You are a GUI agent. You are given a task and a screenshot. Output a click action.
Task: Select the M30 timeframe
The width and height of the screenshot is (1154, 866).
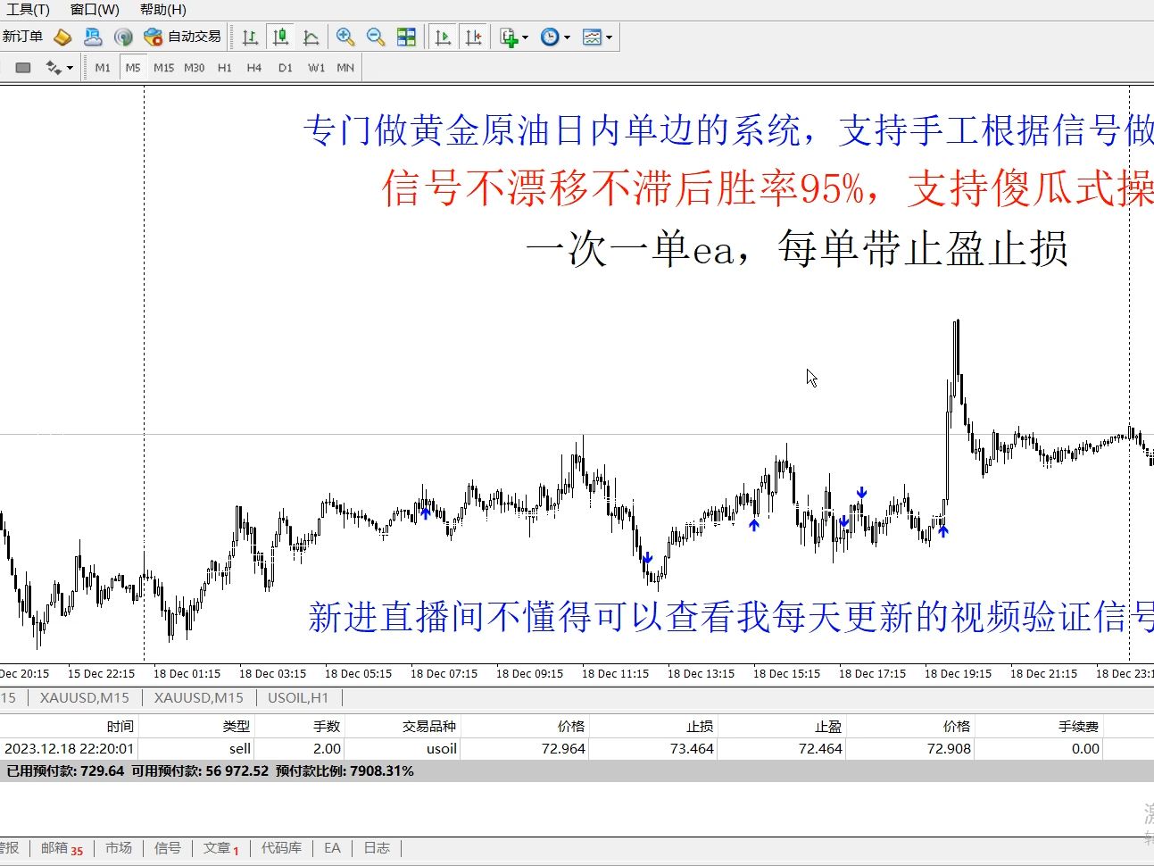click(195, 68)
